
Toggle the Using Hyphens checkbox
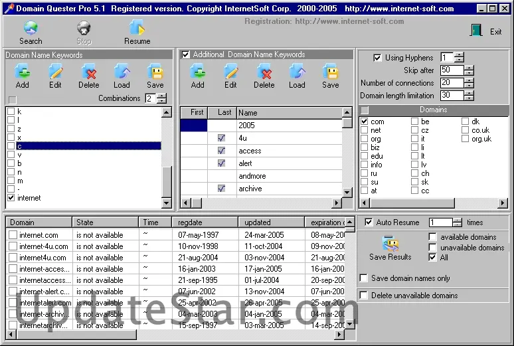tap(378, 58)
